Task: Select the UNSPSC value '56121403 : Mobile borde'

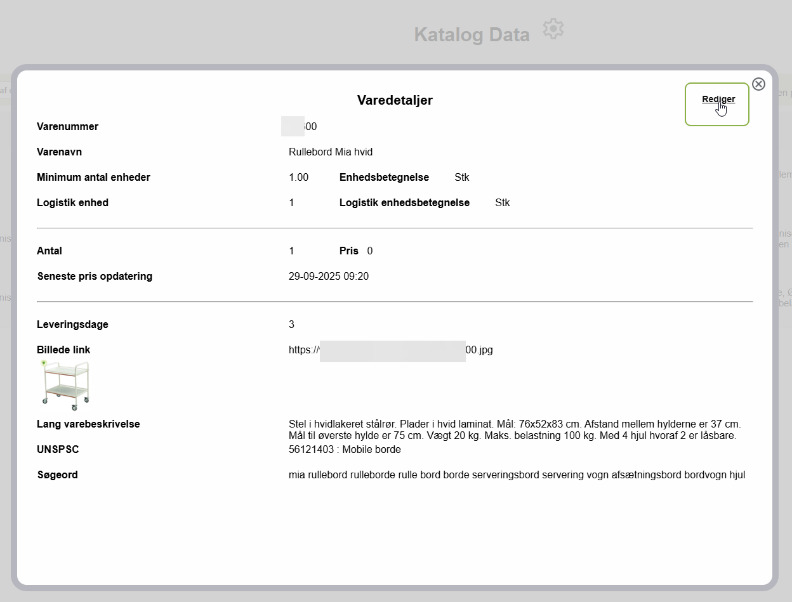Action: (345, 450)
